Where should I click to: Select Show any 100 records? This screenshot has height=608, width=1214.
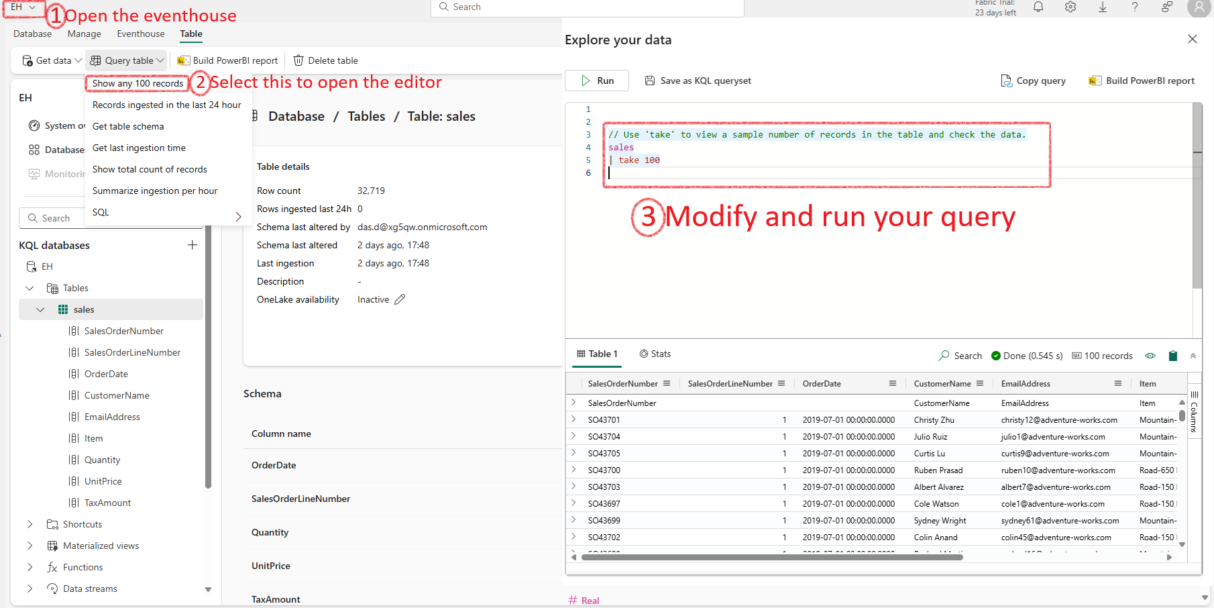[137, 83]
